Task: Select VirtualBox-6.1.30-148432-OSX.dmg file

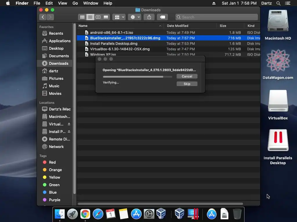Action: tap(169, 49)
